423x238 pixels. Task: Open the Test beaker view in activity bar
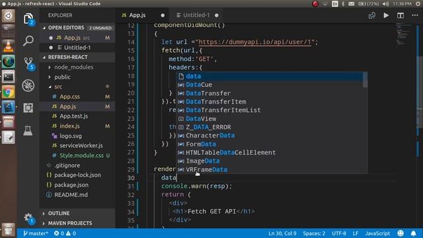pos(28,130)
